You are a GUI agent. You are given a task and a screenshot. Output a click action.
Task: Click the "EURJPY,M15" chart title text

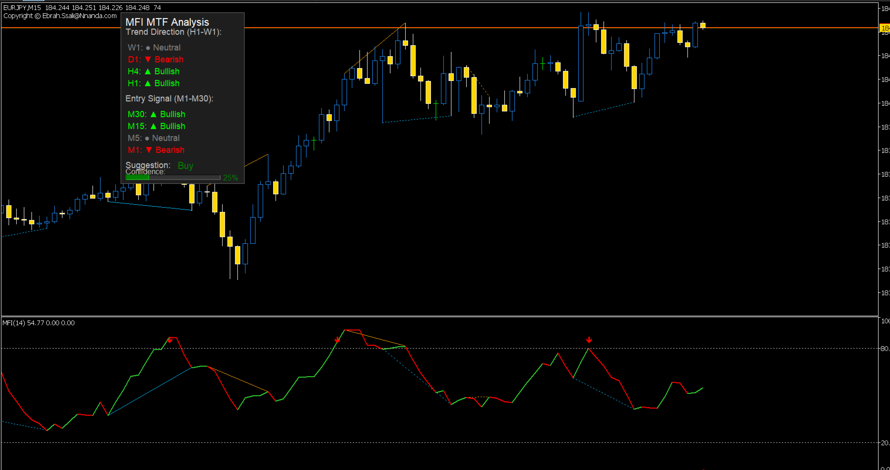(x=22, y=8)
